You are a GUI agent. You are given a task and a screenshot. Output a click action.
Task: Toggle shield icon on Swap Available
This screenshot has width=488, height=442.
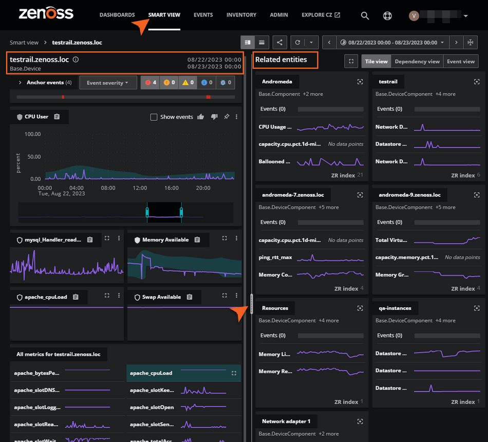click(x=137, y=297)
